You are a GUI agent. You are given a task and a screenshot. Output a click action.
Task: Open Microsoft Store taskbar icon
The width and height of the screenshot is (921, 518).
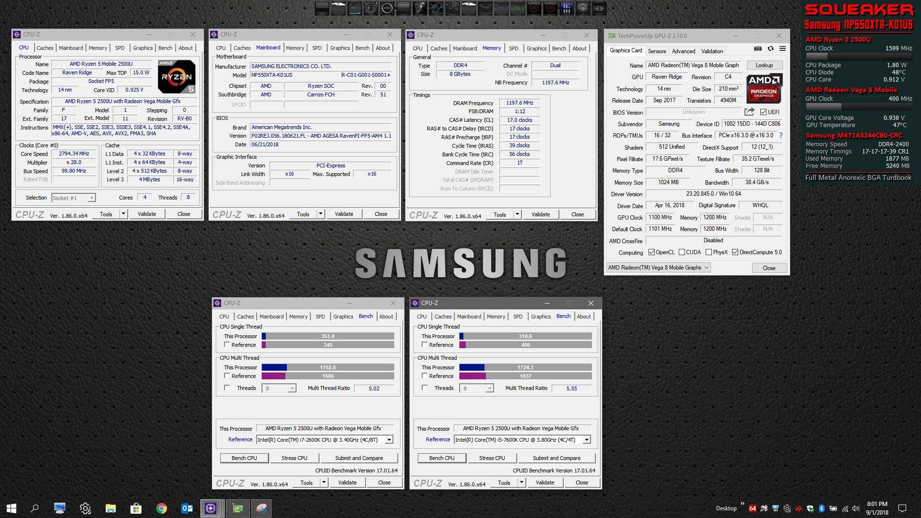pos(136,508)
